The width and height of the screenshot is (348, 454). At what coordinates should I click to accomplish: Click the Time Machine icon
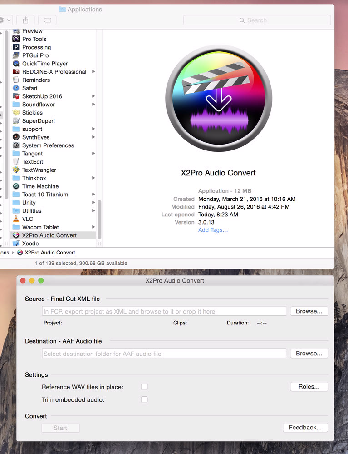[16, 186]
